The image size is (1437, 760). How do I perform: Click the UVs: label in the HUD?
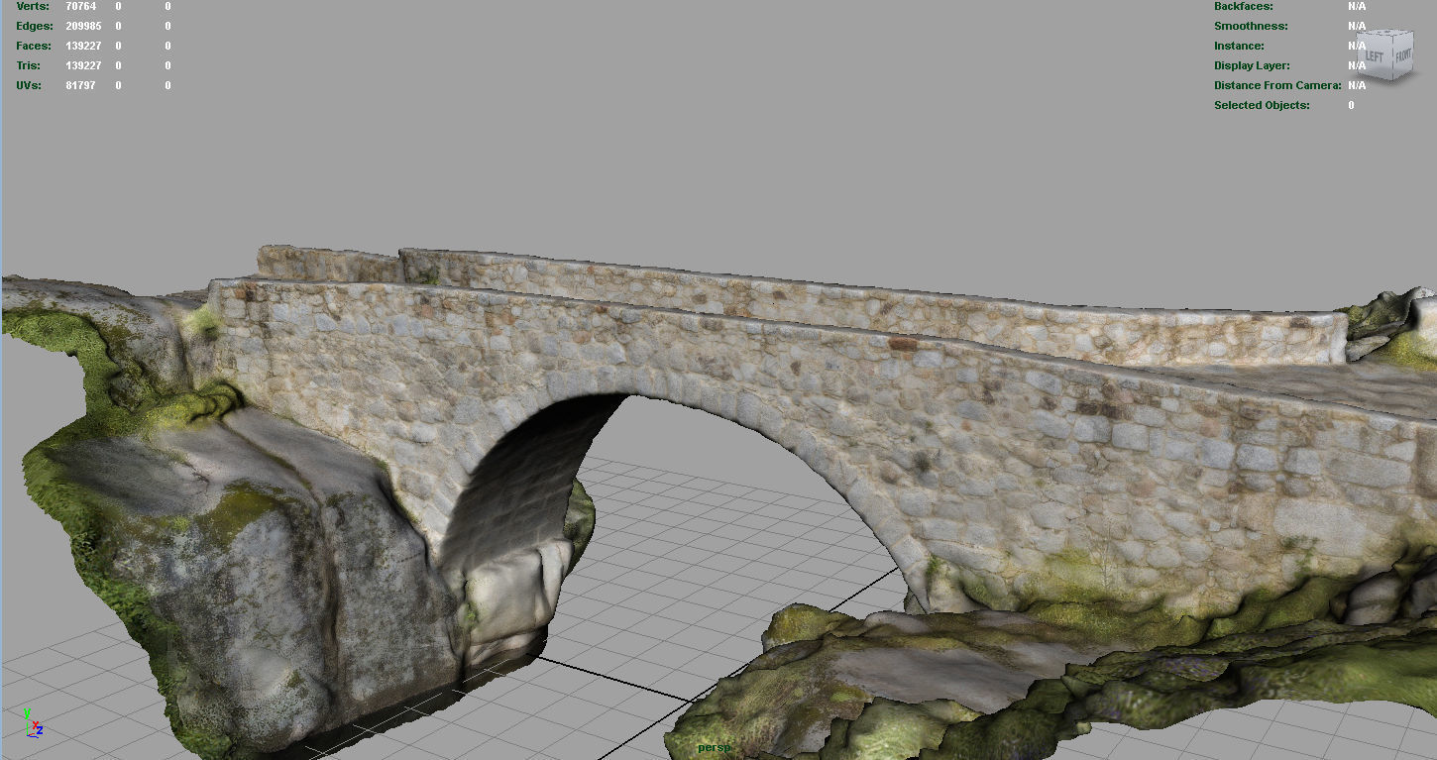29,85
